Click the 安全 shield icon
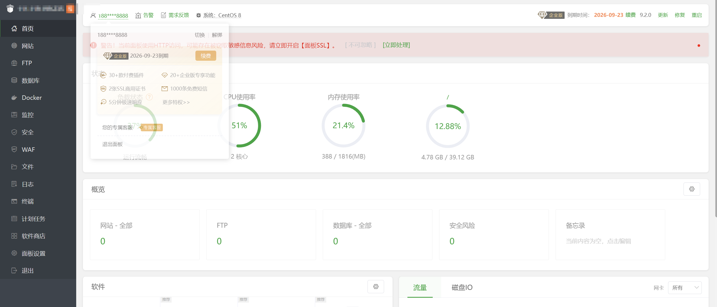This screenshot has height=307, width=717. [14, 132]
